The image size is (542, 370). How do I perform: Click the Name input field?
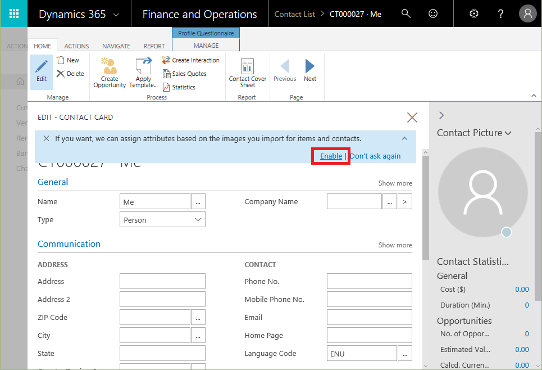click(155, 201)
